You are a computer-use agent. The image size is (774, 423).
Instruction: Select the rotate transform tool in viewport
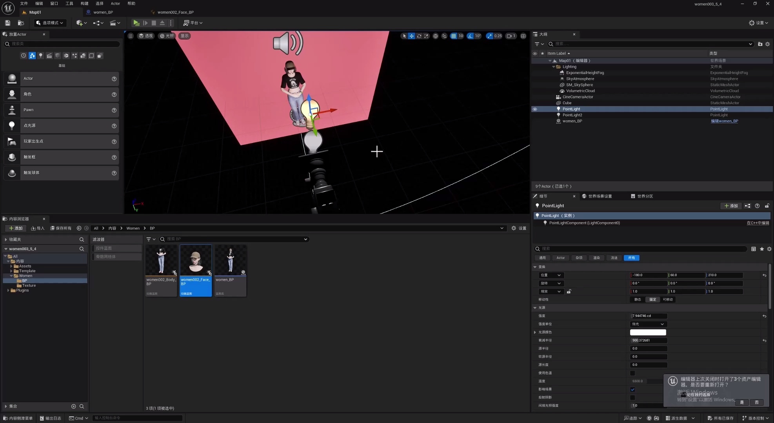[x=419, y=36]
